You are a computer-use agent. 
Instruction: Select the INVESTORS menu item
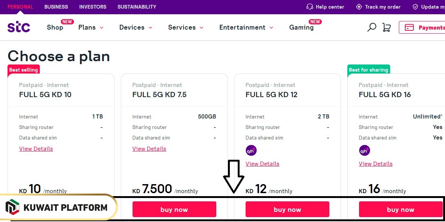point(92,7)
